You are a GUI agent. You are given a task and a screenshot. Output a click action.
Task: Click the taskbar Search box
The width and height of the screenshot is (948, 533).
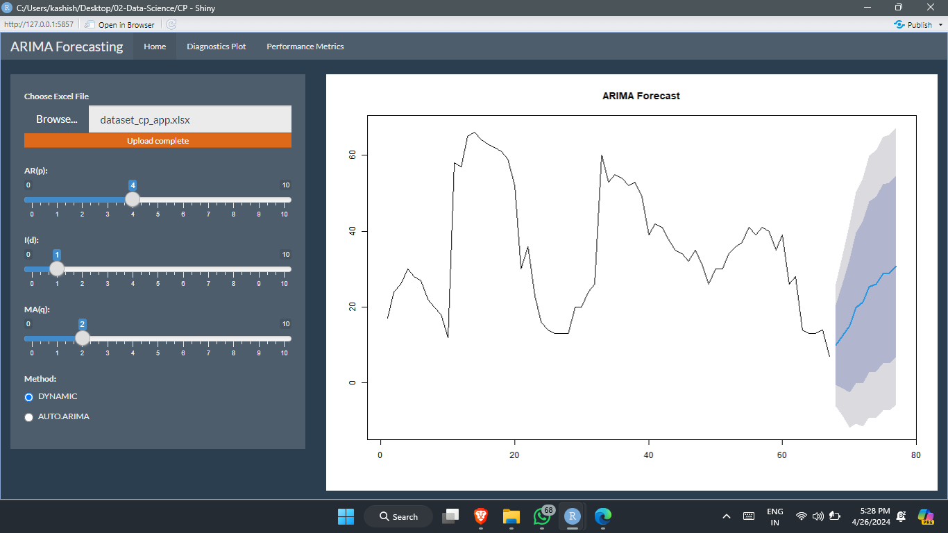[x=398, y=516]
